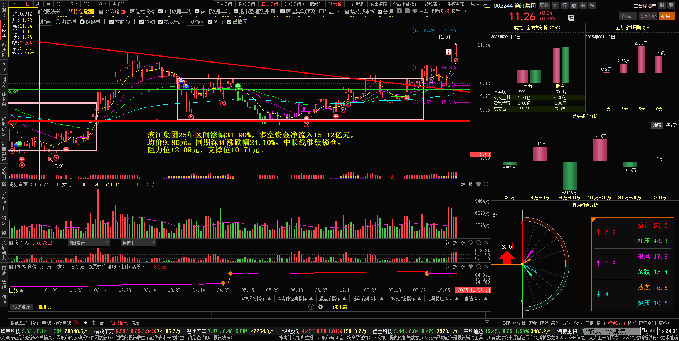This screenshot has width=679, height=341.
Task: Toggle the 退市整理数据 checkbox
Action: 236,12
